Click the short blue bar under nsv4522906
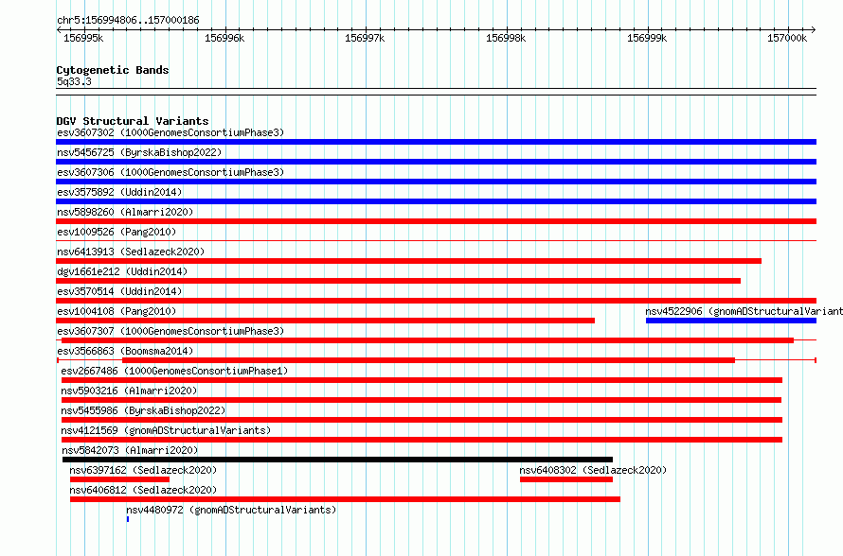 731,321
